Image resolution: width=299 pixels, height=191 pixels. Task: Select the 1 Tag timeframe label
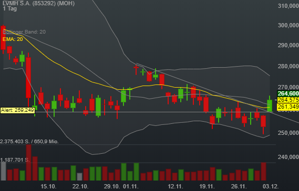point(10,8)
